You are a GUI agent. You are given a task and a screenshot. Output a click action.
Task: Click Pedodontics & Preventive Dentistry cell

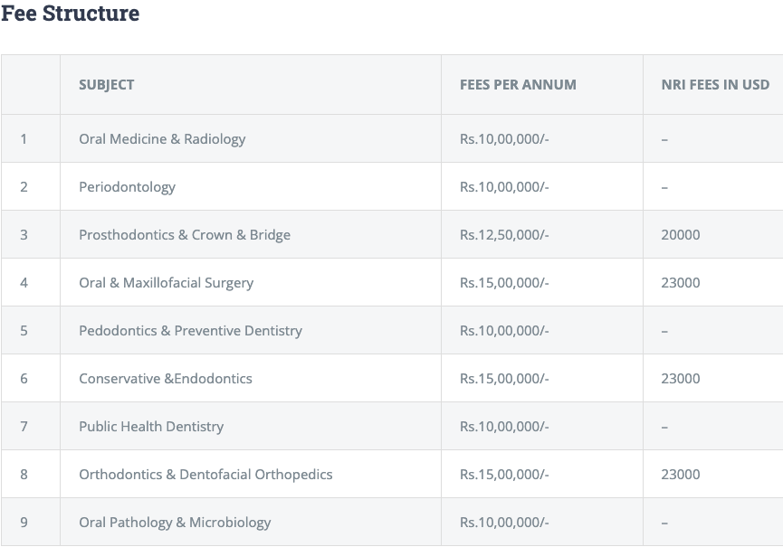[x=190, y=331]
